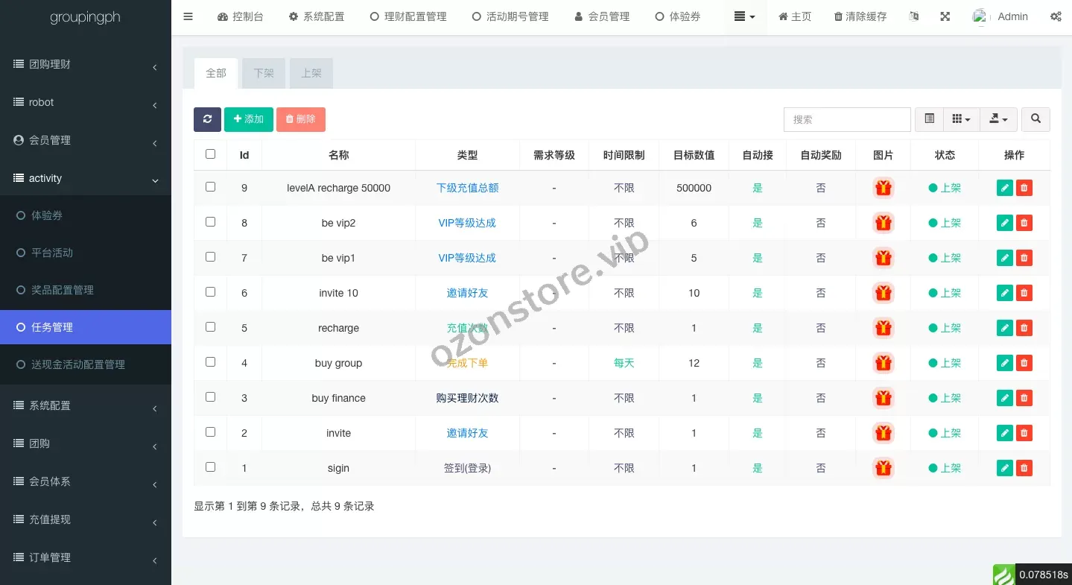1072x585 pixels.
Task: Check the select-all checkbox in header
Action: [x=210, y=154]
